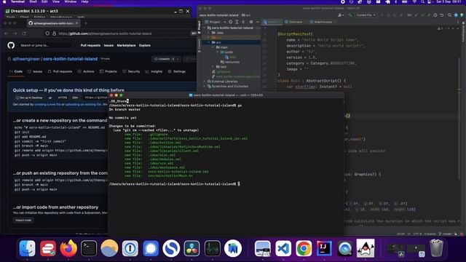Viewport: 466px width, 262px height.
Task: Click Explore in GitHub top navigation
Action: [145, 45]
